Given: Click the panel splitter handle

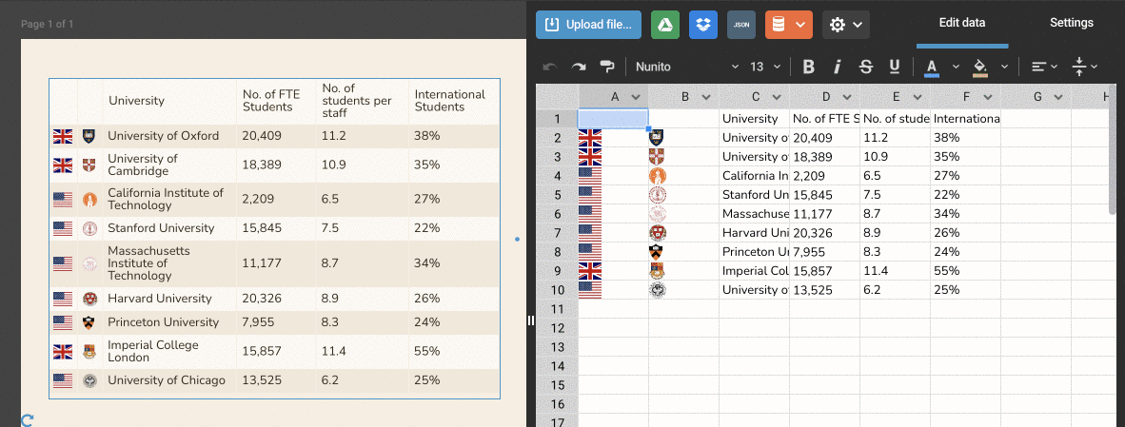Looking at the screenshot, I should (x=532, y=320).
